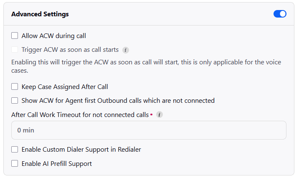Click 'After Call Work Timeout' field label
The width and height of the screenshot is (299, 178).
pyautogui.click(x=80, y=114)
